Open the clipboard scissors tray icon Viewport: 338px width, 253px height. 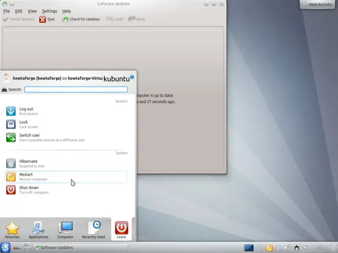[x=278, y=248]
